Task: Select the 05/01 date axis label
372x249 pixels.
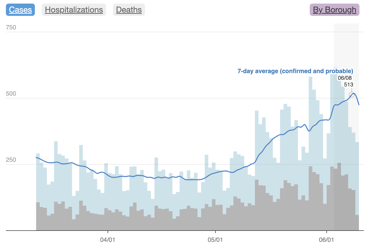Action: (215, 240)
